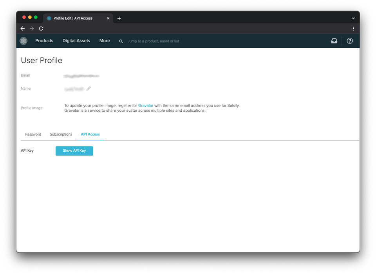This screenshot has height=274, width=376.
Task: Click the Salsify logo in the navbar
Action: 23,41
